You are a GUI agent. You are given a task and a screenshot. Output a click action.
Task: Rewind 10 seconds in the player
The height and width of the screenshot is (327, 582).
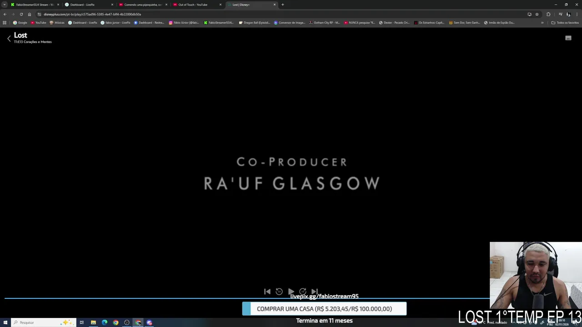279,292
